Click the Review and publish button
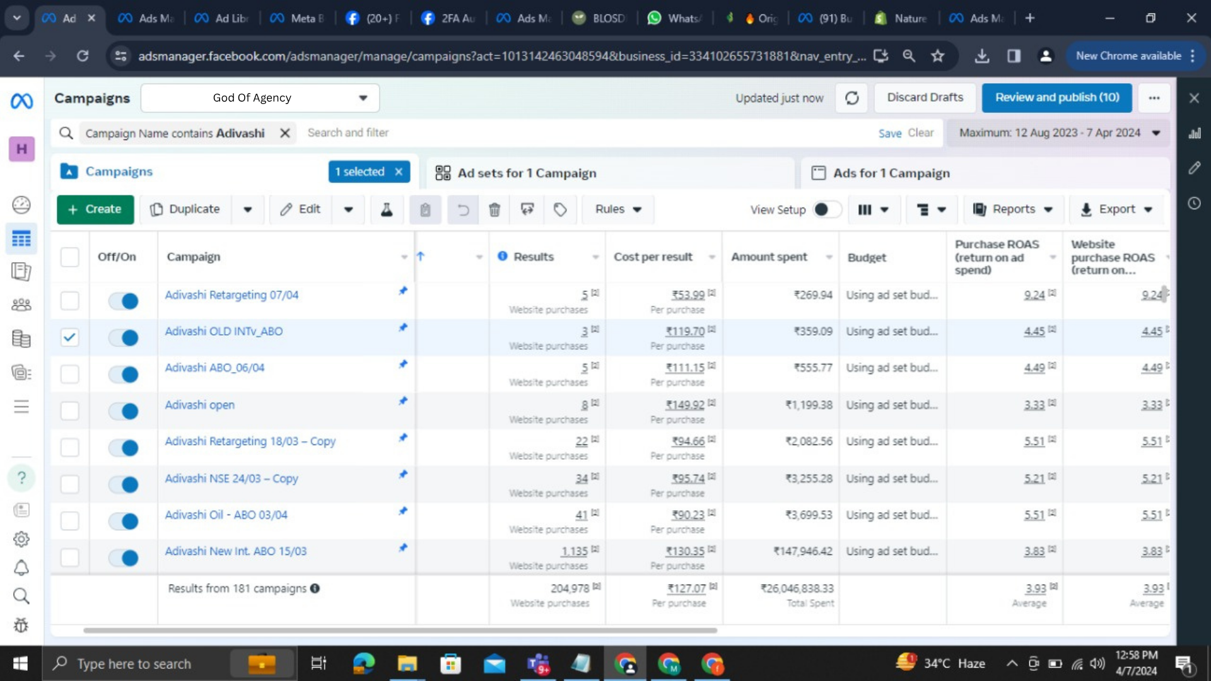Viewport: 1211px width, 681px height. tap(1056, 98)
